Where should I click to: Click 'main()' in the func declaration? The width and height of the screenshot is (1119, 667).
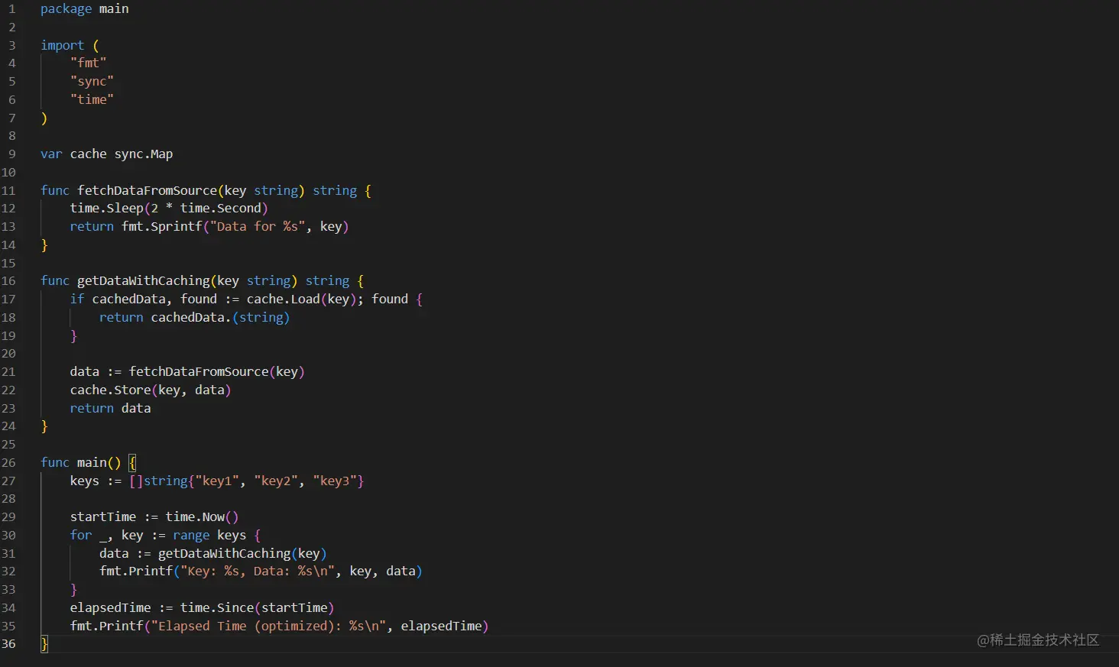tap(99, 463)
